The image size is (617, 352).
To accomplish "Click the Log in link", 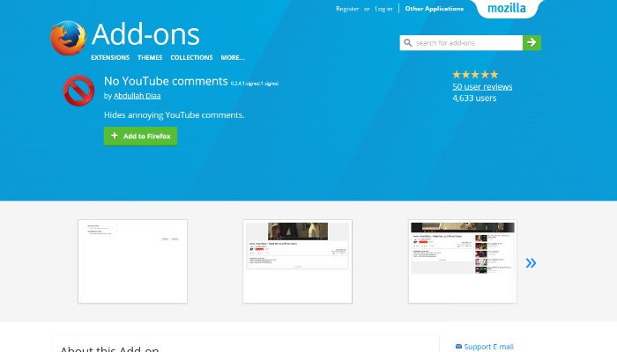I will [383, 9].
